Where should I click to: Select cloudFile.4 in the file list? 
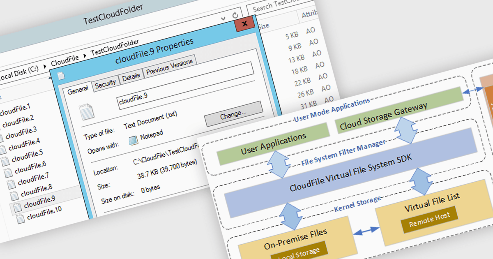[x=24, y=145]
